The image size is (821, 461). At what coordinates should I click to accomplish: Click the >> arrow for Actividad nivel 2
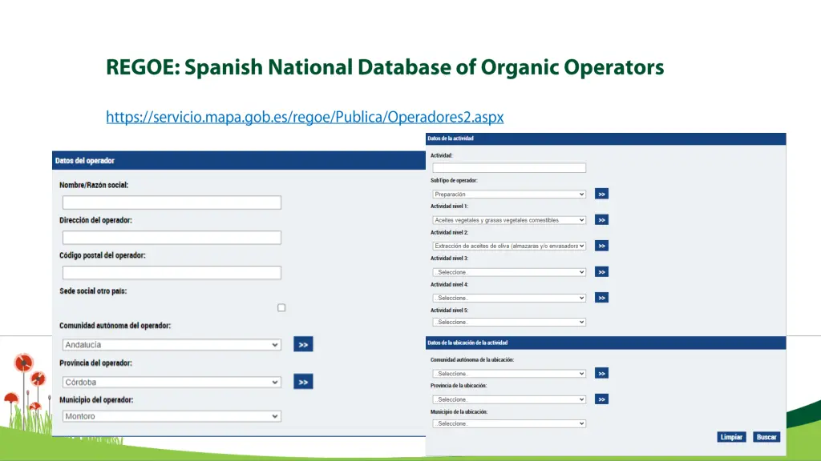coord(601,246)
